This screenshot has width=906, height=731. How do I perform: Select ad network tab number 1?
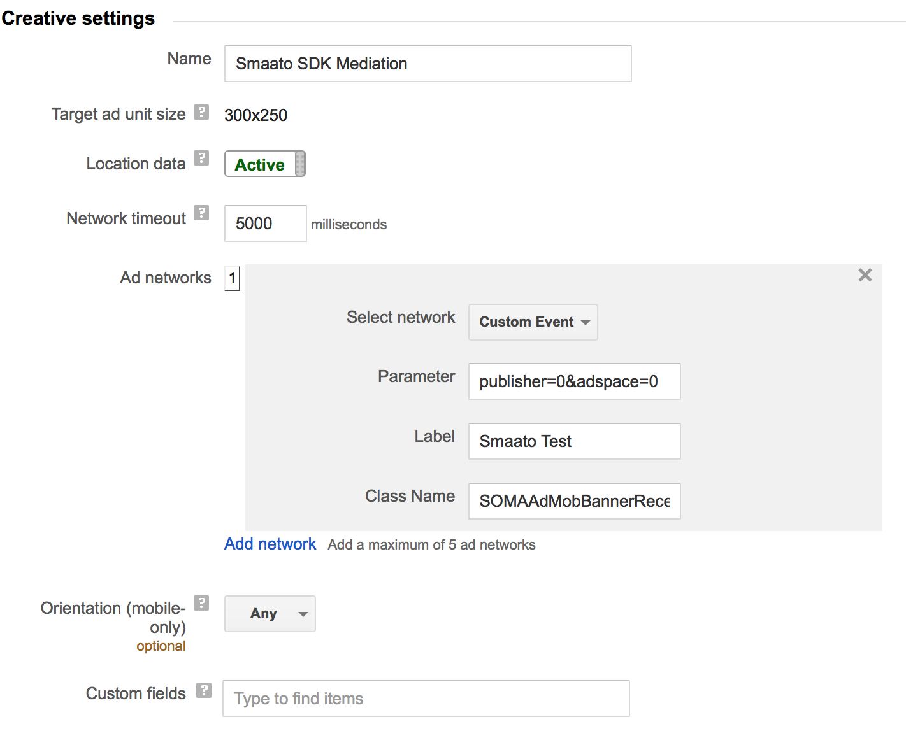(x=233, y=278)
